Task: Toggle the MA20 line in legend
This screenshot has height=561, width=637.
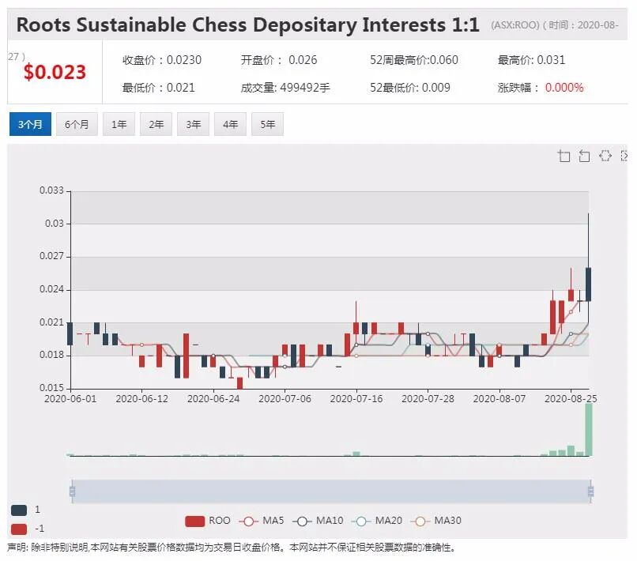Action: pos(377,521)
